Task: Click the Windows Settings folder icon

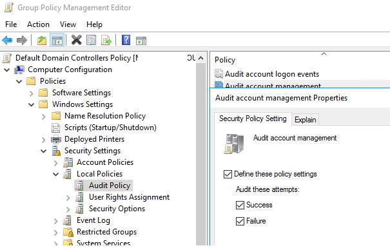Action: click(43, 104)
